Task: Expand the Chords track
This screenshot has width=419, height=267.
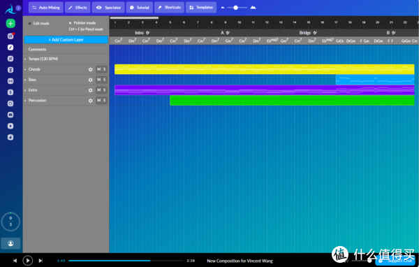Action: coord(25,69)
